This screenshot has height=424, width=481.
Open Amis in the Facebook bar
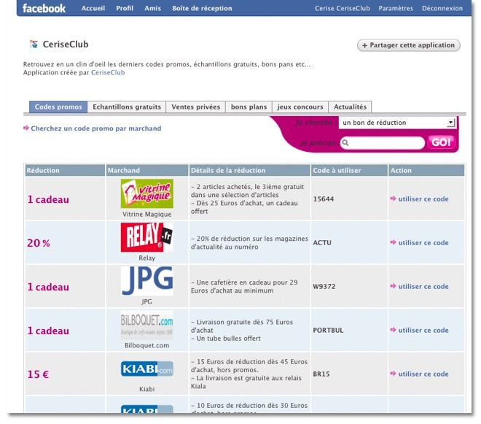point(153,8)
